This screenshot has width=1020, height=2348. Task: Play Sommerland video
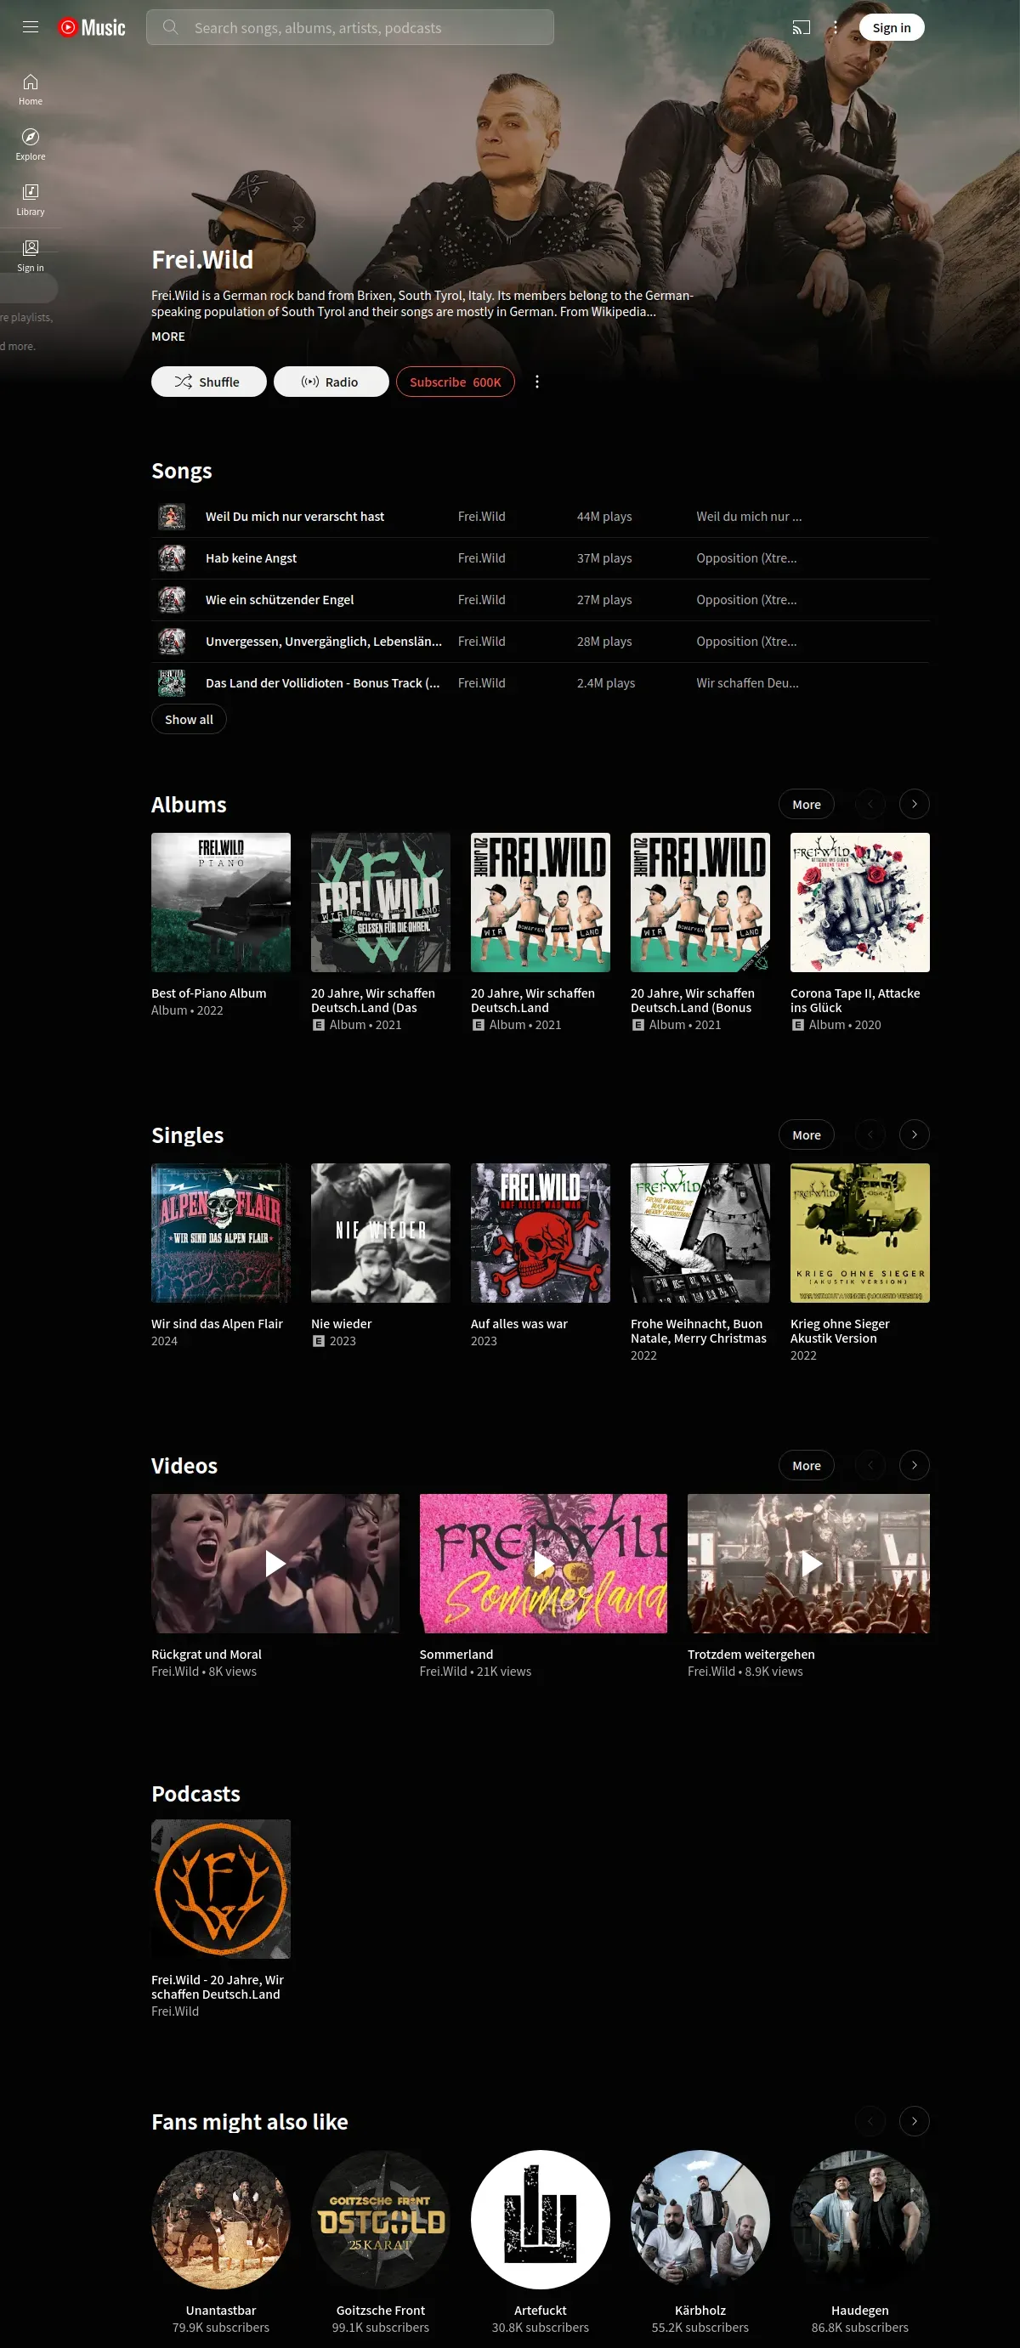click(x=543, y=1563)
